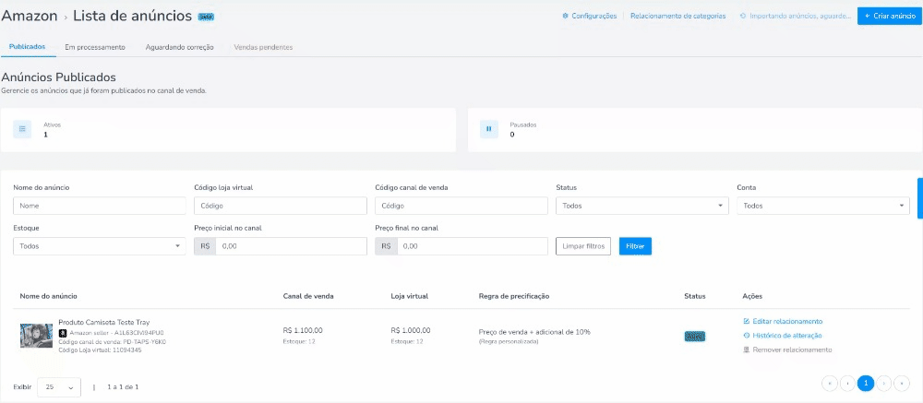This screenshot has height=403, width=923.
Task: Go to first page in pagination
Action: [830, 384]
